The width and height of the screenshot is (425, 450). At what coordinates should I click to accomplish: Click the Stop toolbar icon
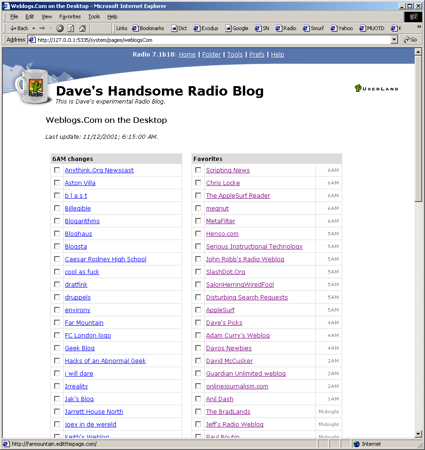(x=60, y=28)
